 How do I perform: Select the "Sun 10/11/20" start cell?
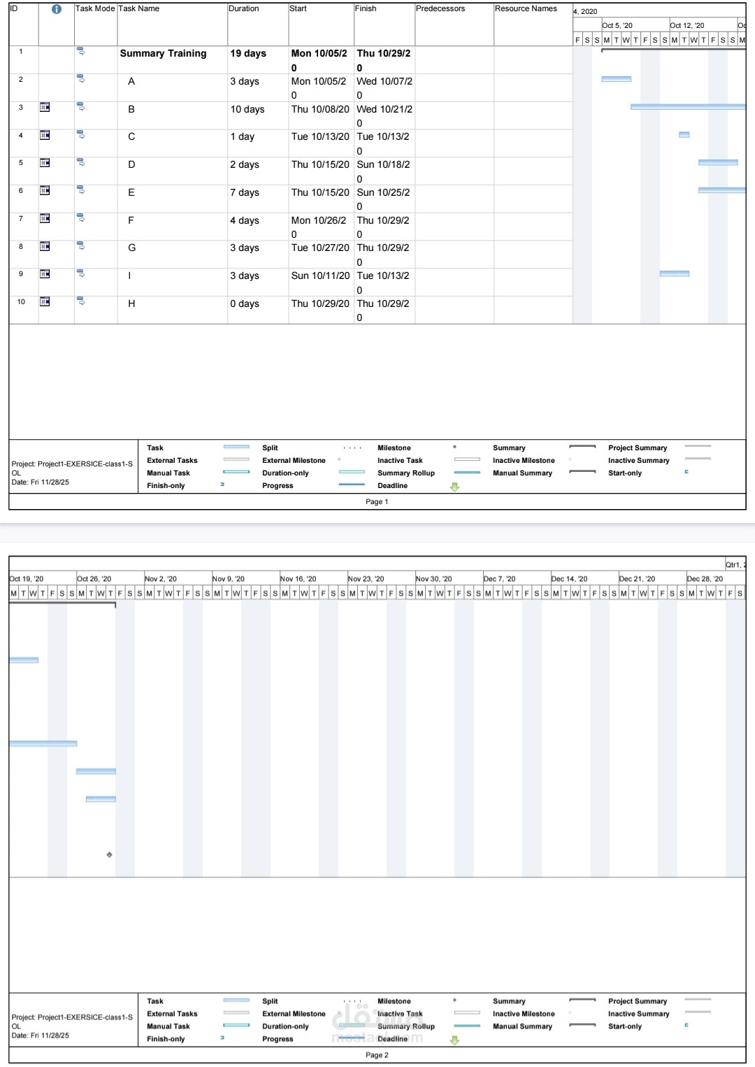coord(321,282)
